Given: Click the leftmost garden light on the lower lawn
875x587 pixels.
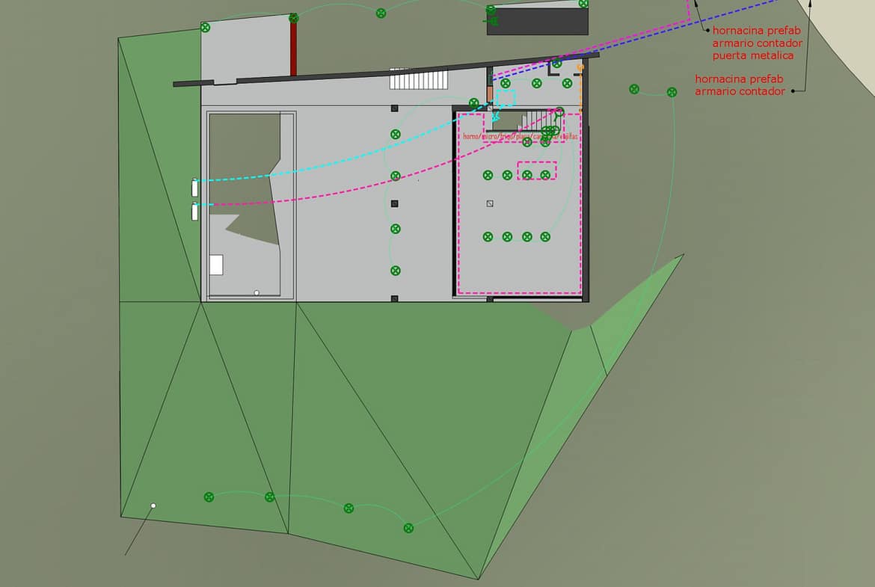Looking at the screenshot, I should [209, 497].
